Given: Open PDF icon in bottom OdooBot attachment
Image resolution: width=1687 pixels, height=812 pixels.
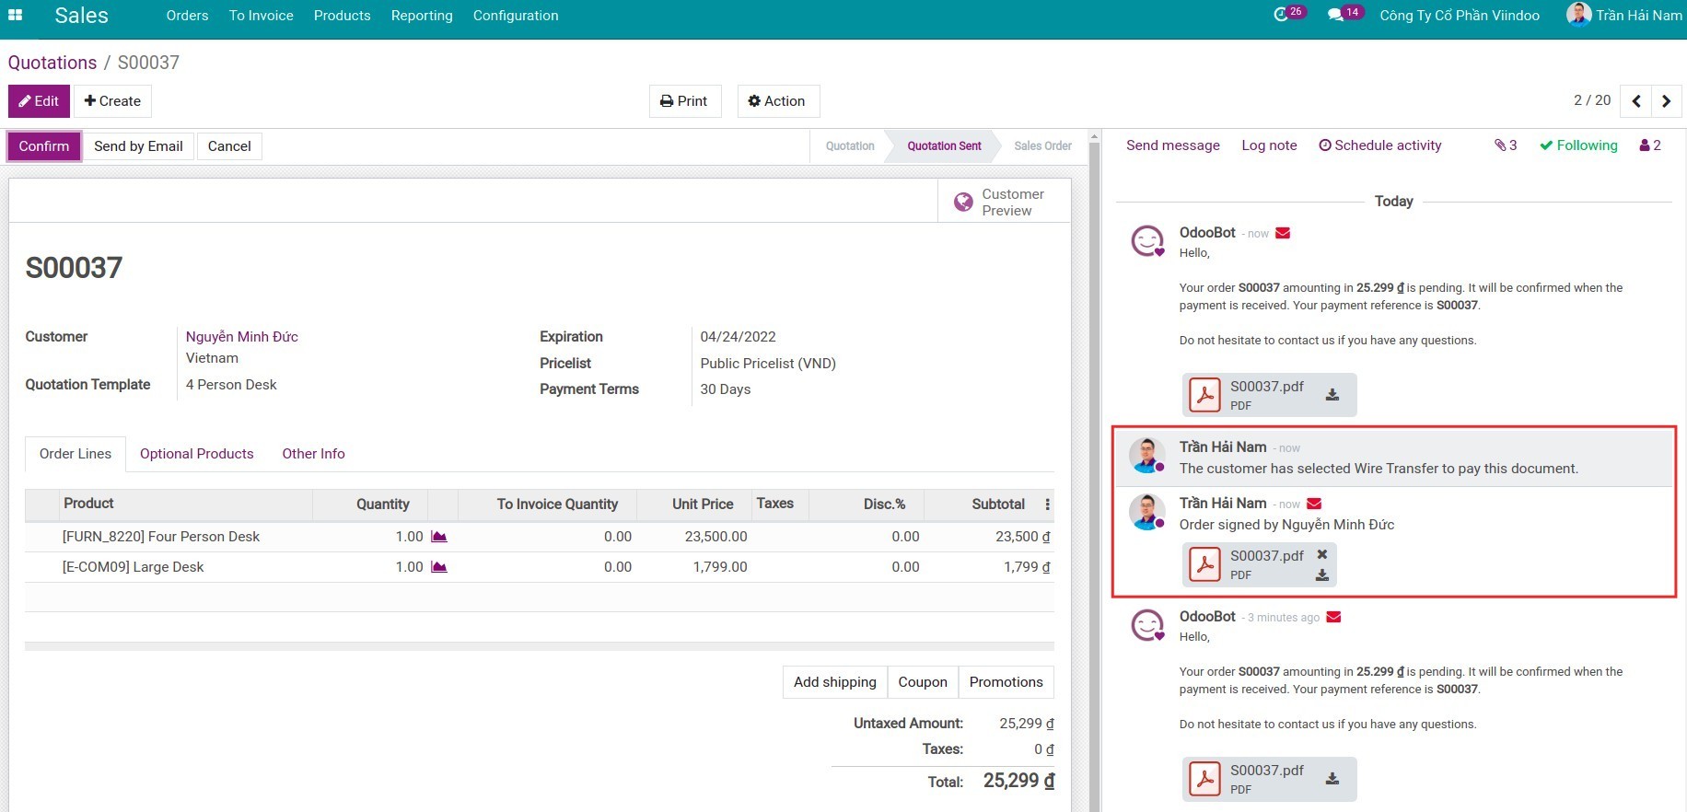Looking at the screenshot, I should coord(1204,779).
